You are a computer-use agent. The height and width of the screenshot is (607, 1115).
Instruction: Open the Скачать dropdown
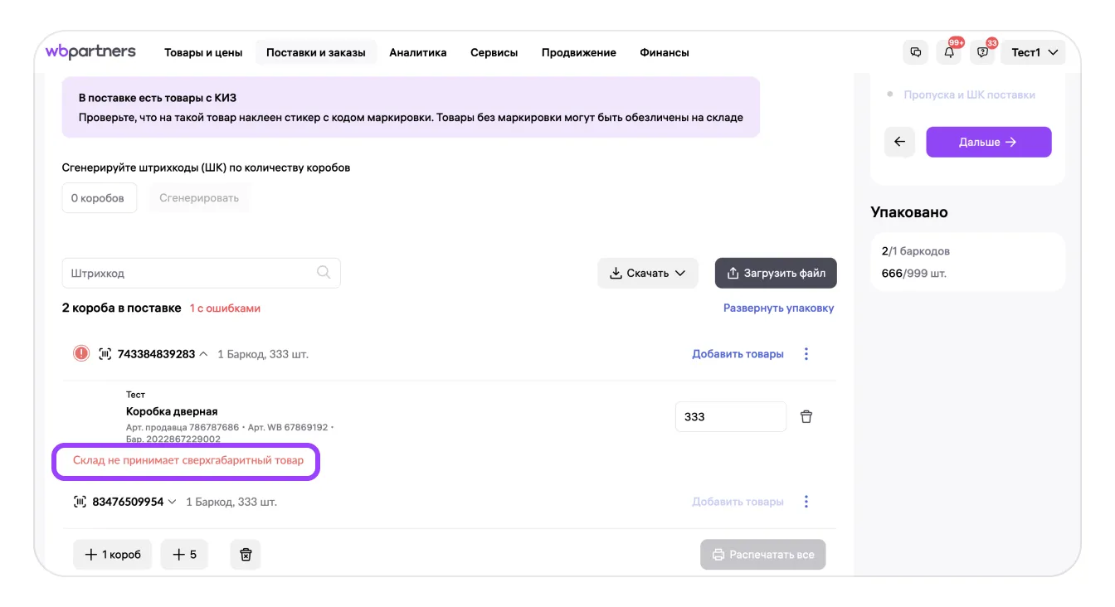[647, 273]
